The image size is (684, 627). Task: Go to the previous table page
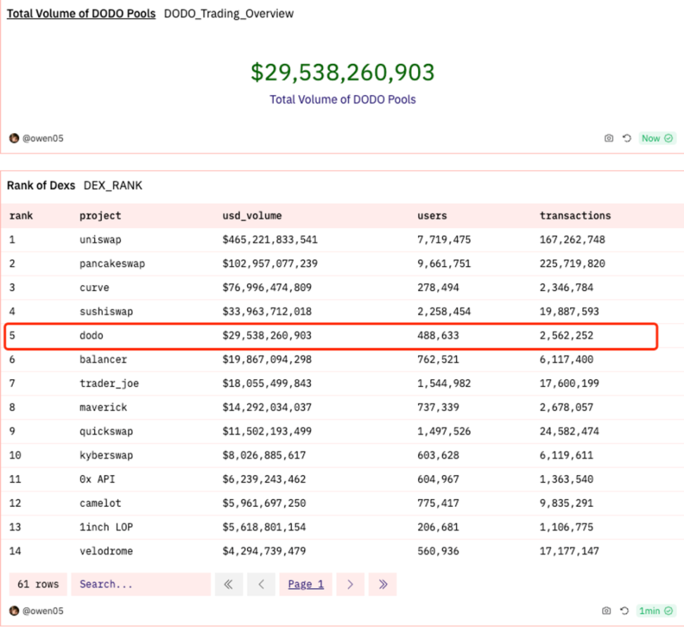pos(261,584)
